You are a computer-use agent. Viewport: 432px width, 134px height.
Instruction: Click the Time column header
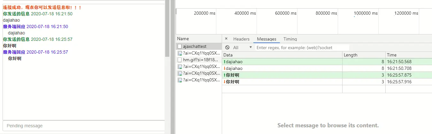click(409, 55)
